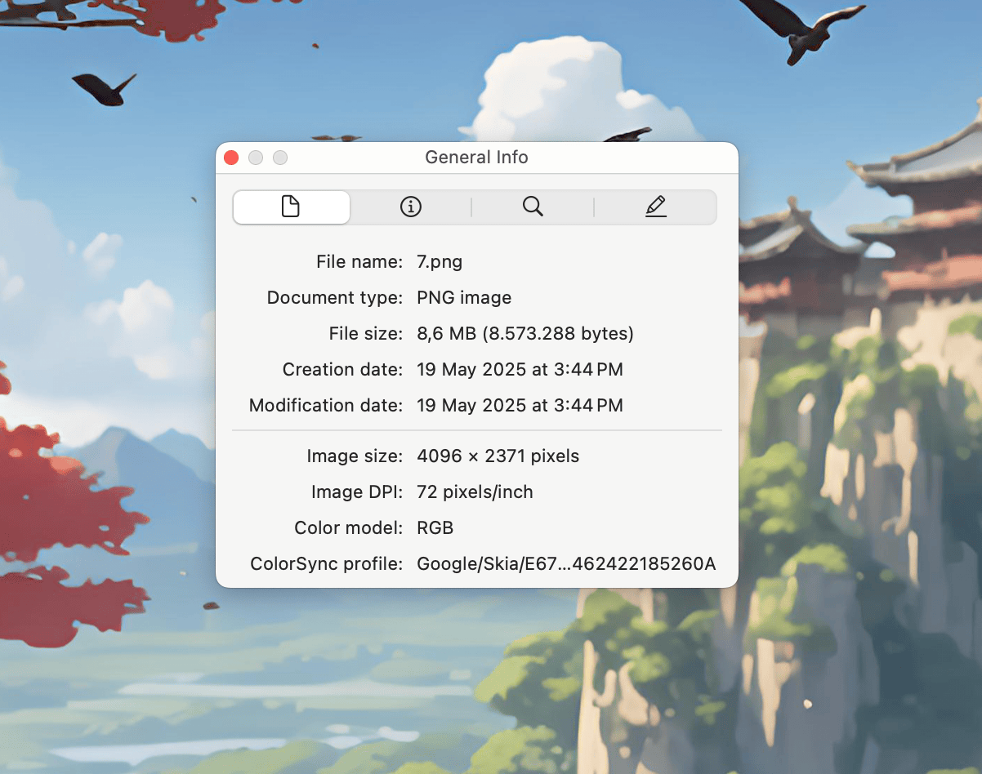Select the General Info document icon tab
Viewport: 982px width, 774px height.
291,207
